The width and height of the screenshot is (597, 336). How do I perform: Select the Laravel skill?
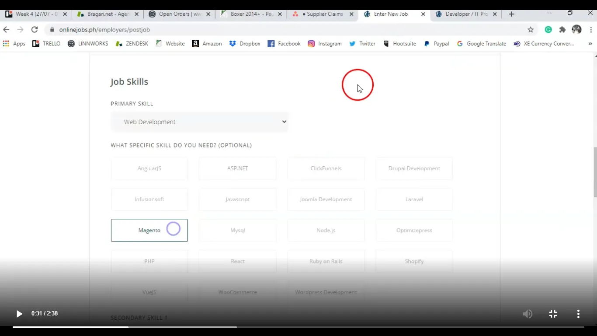[x=414, y=199]
